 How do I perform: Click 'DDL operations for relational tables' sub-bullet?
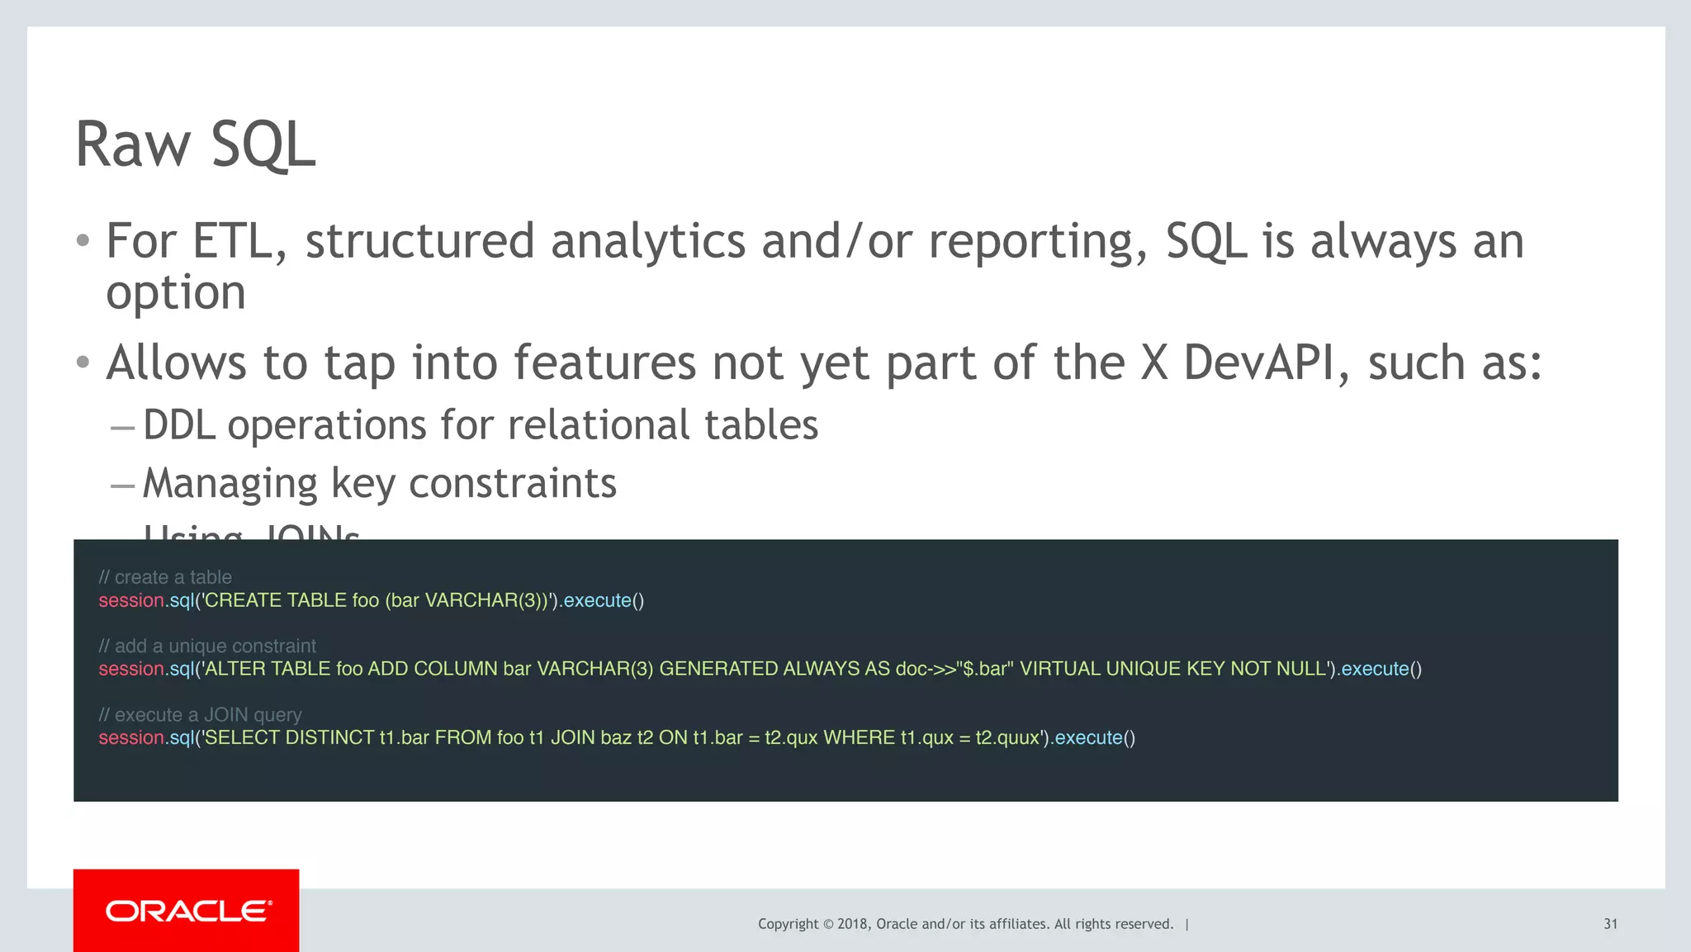pyautogui.click(x=480, y=425)
